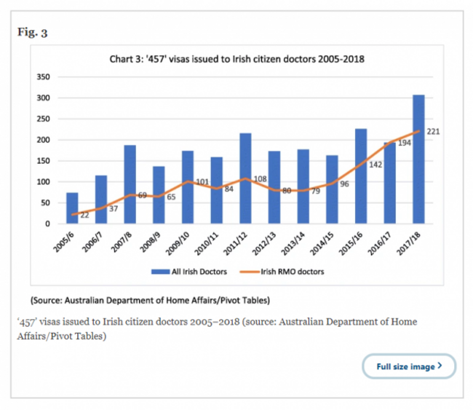Screen dimensions: 473x410
Task: Click the data label 101
Action: click(x=202, y=182)
